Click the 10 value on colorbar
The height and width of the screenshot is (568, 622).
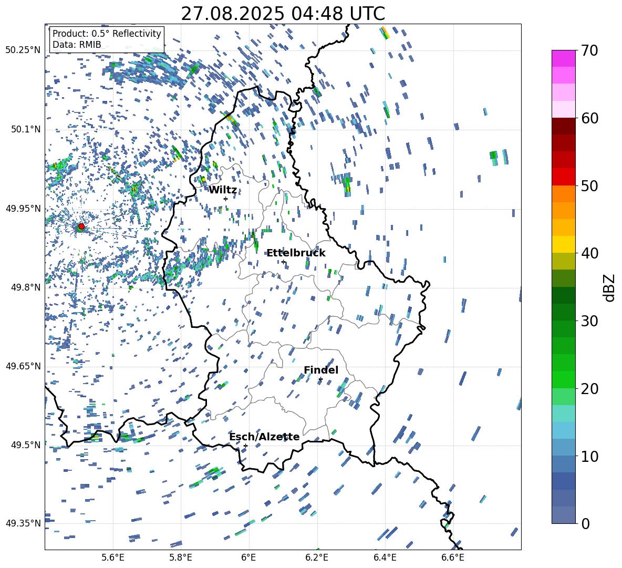click(x=589, y=456)
